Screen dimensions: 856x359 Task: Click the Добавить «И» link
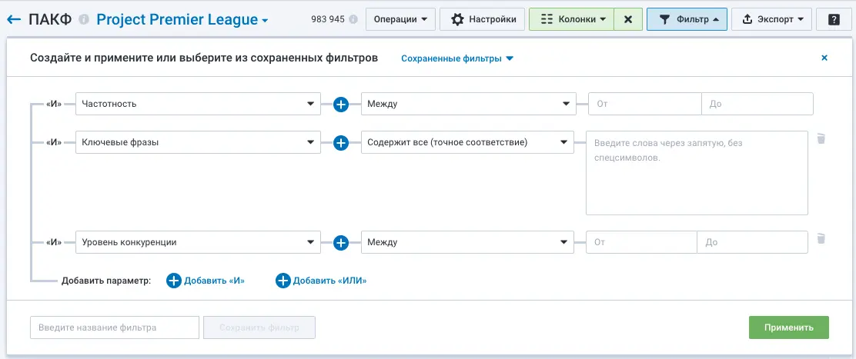206,281
